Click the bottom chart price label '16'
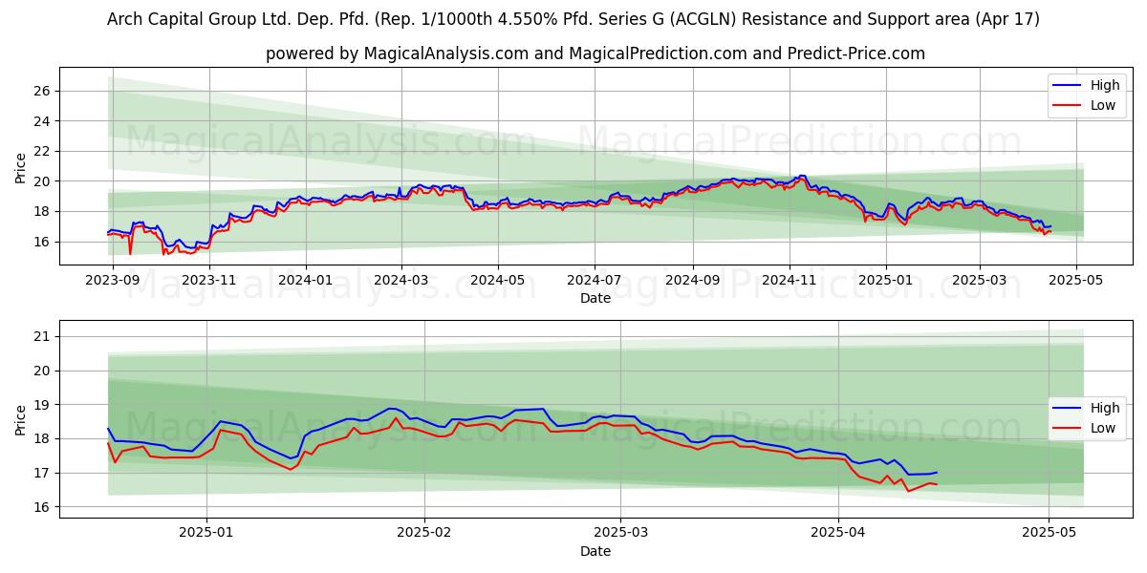 click(x=44, y=507)
